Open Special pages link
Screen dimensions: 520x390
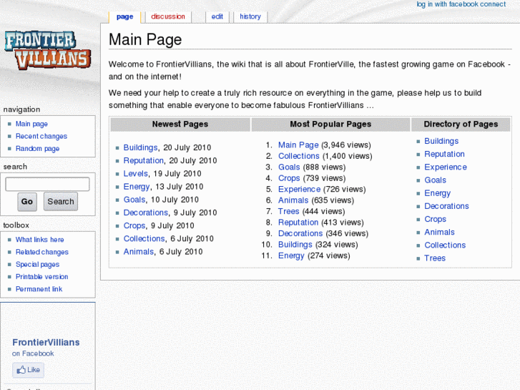[37, 264]
